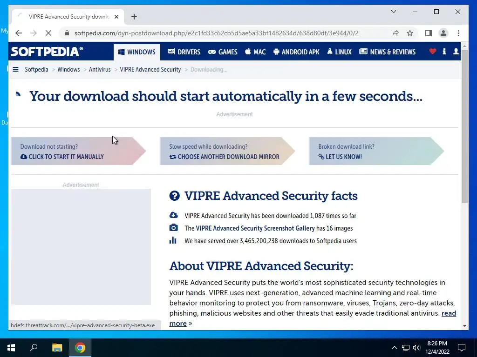
Task: Open Softpedia user account icon
Action: (456, 52)
